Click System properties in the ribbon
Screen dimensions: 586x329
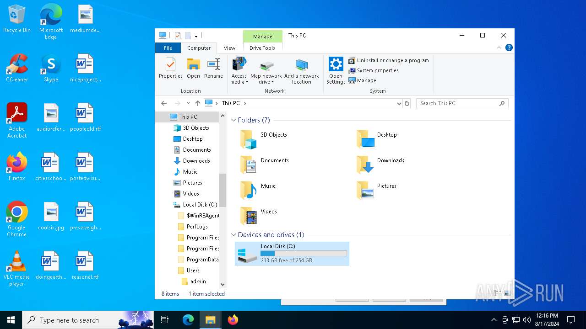tap(374, 70)
